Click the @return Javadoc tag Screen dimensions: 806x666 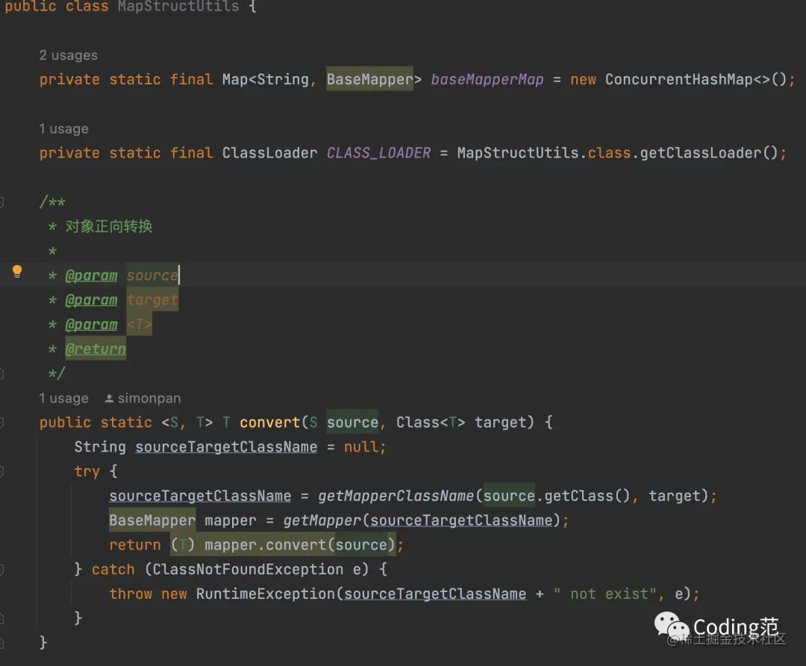coord(96,349)
